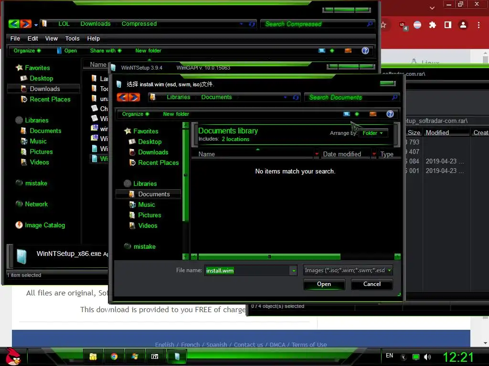Click horizontal scrollbar in file dialog list
The height and width of the screenshot is (366, 489).
pos(269,257)
